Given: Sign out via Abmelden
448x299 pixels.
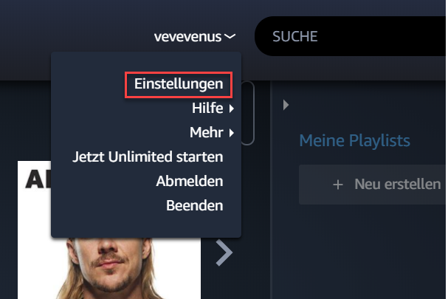Looking at the screenshot, I should click(x=190, y=181).
